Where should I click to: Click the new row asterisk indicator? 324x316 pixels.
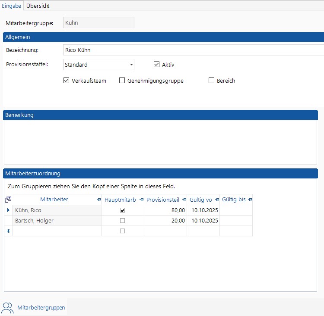8,231
